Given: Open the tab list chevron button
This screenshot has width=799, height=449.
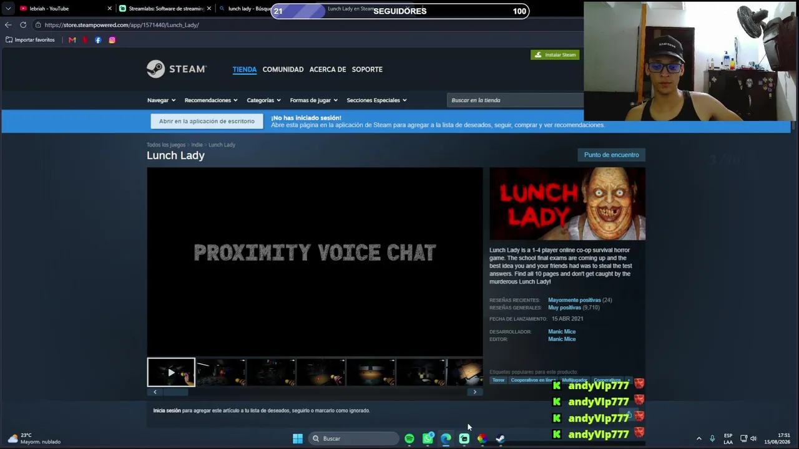Looking at the screenshot, I should click(7, 9).
